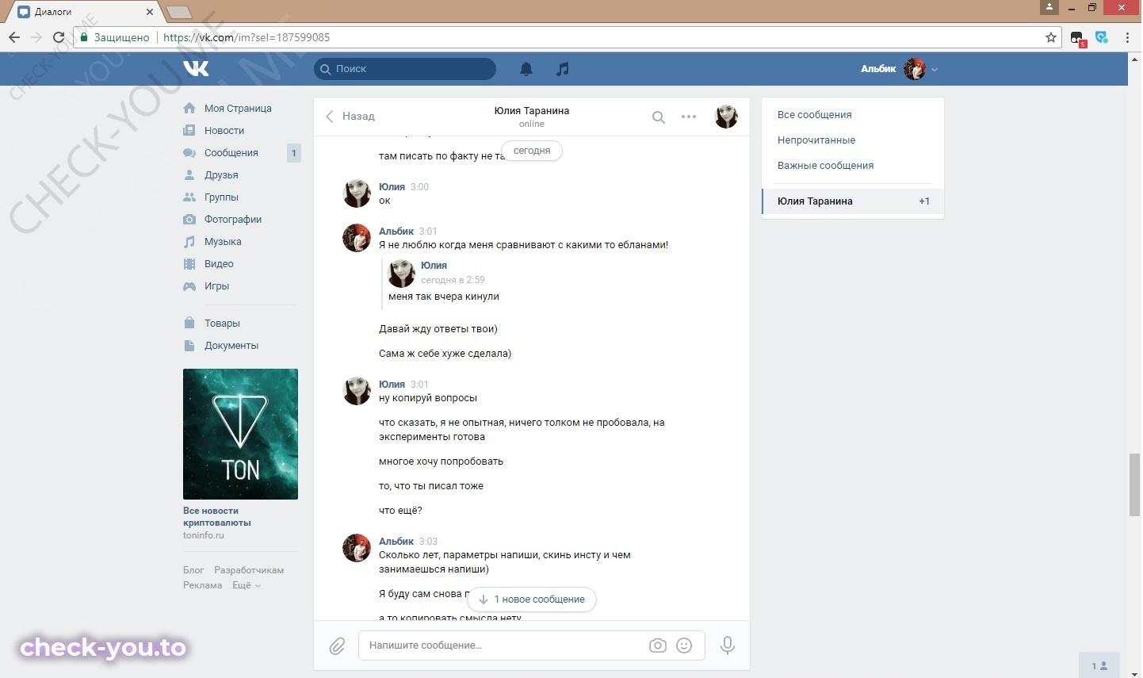Click Альбик avatar on 3:03 message
Screen dimensions: 1143x678
coord(357,548)
